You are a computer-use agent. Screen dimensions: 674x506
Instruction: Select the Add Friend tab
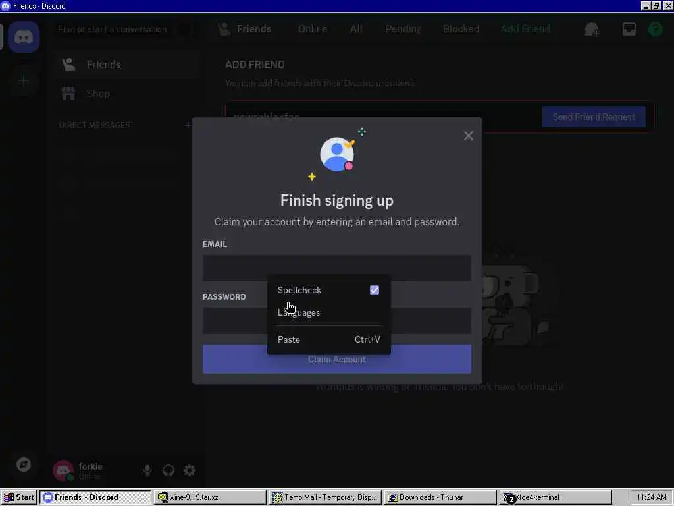525,29
